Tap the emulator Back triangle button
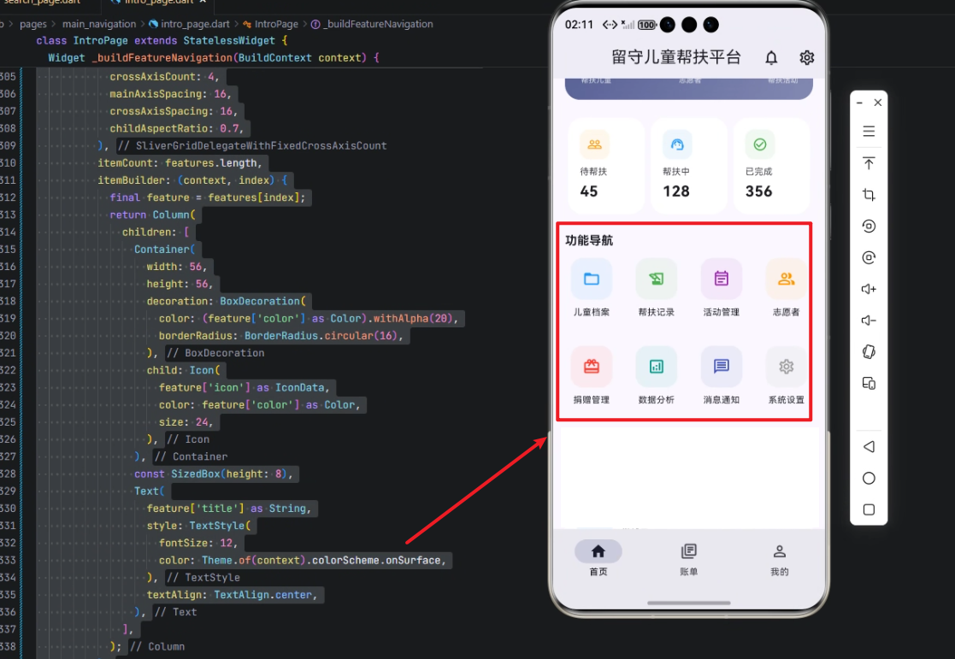This screenshot has width=955, height=659. pos(869,446)
